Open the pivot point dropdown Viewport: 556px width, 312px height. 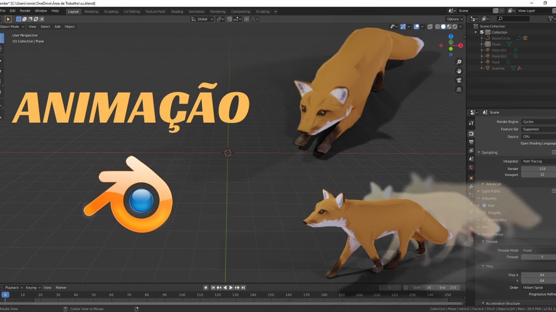coord(220,19)
